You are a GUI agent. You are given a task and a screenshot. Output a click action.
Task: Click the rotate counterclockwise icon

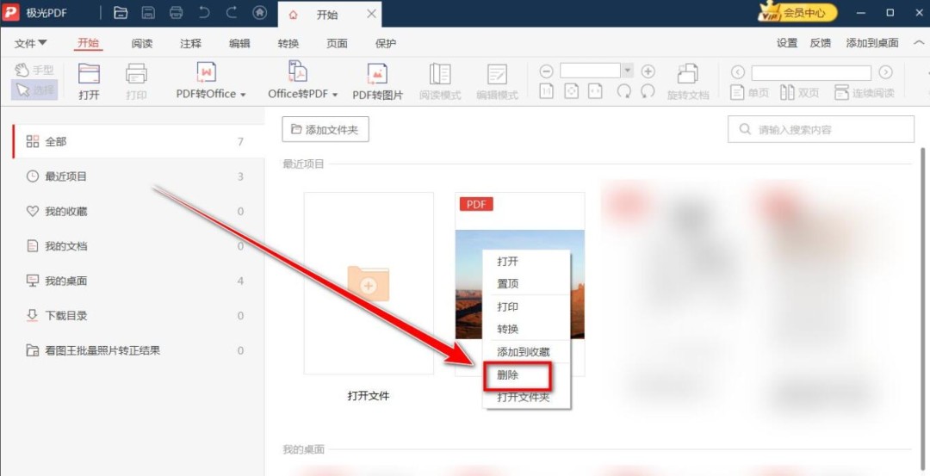coord(648,91)
